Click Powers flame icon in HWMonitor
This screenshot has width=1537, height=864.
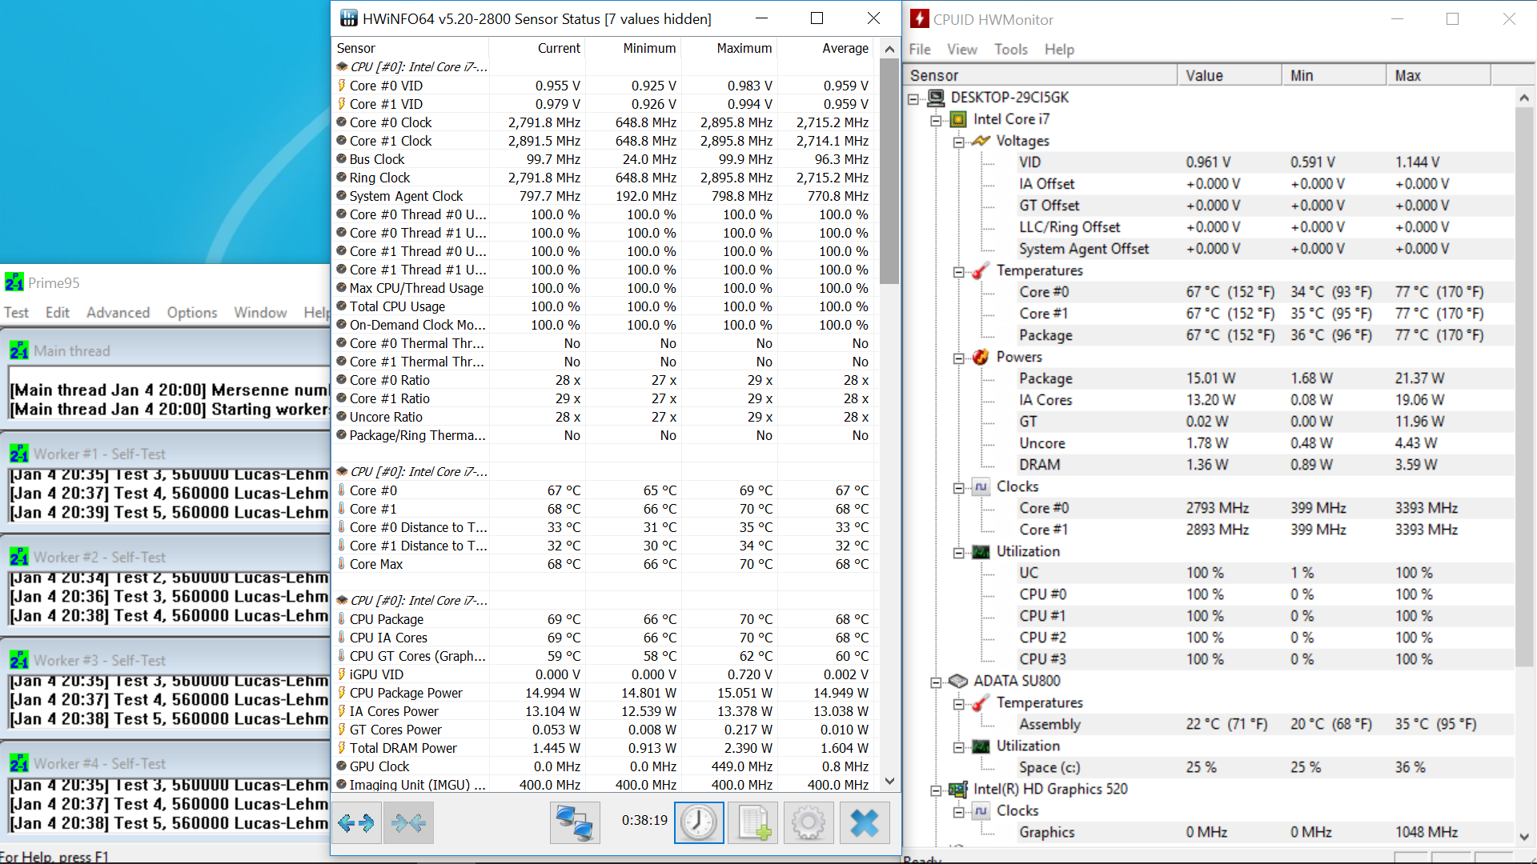(x=981, y=357)
